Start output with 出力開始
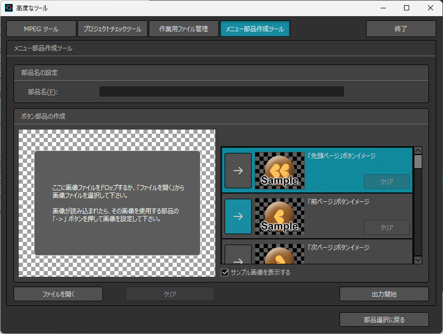 [x=384, y=293]
